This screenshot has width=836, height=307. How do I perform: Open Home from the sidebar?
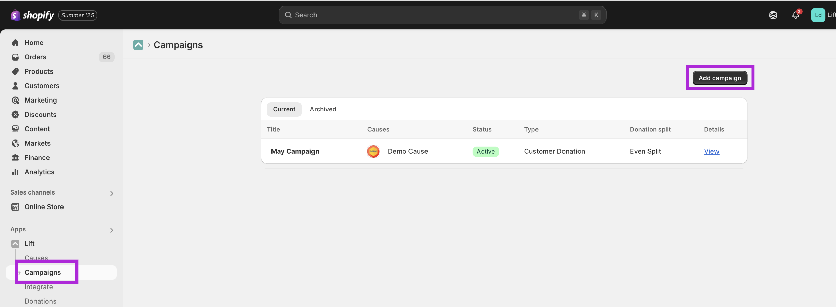34,43
